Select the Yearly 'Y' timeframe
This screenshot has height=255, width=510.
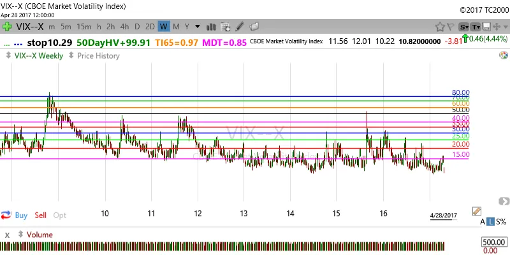(x=187, y=27)
